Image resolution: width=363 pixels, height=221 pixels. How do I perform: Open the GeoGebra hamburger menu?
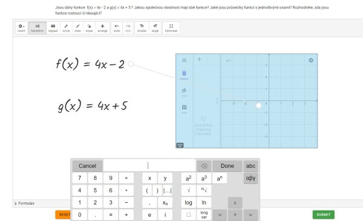click(x=185, y=60)
